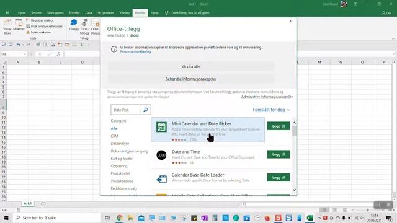Collapse the ribbon with the chevron
Screen dimensions: 397x223
point(393,38)
